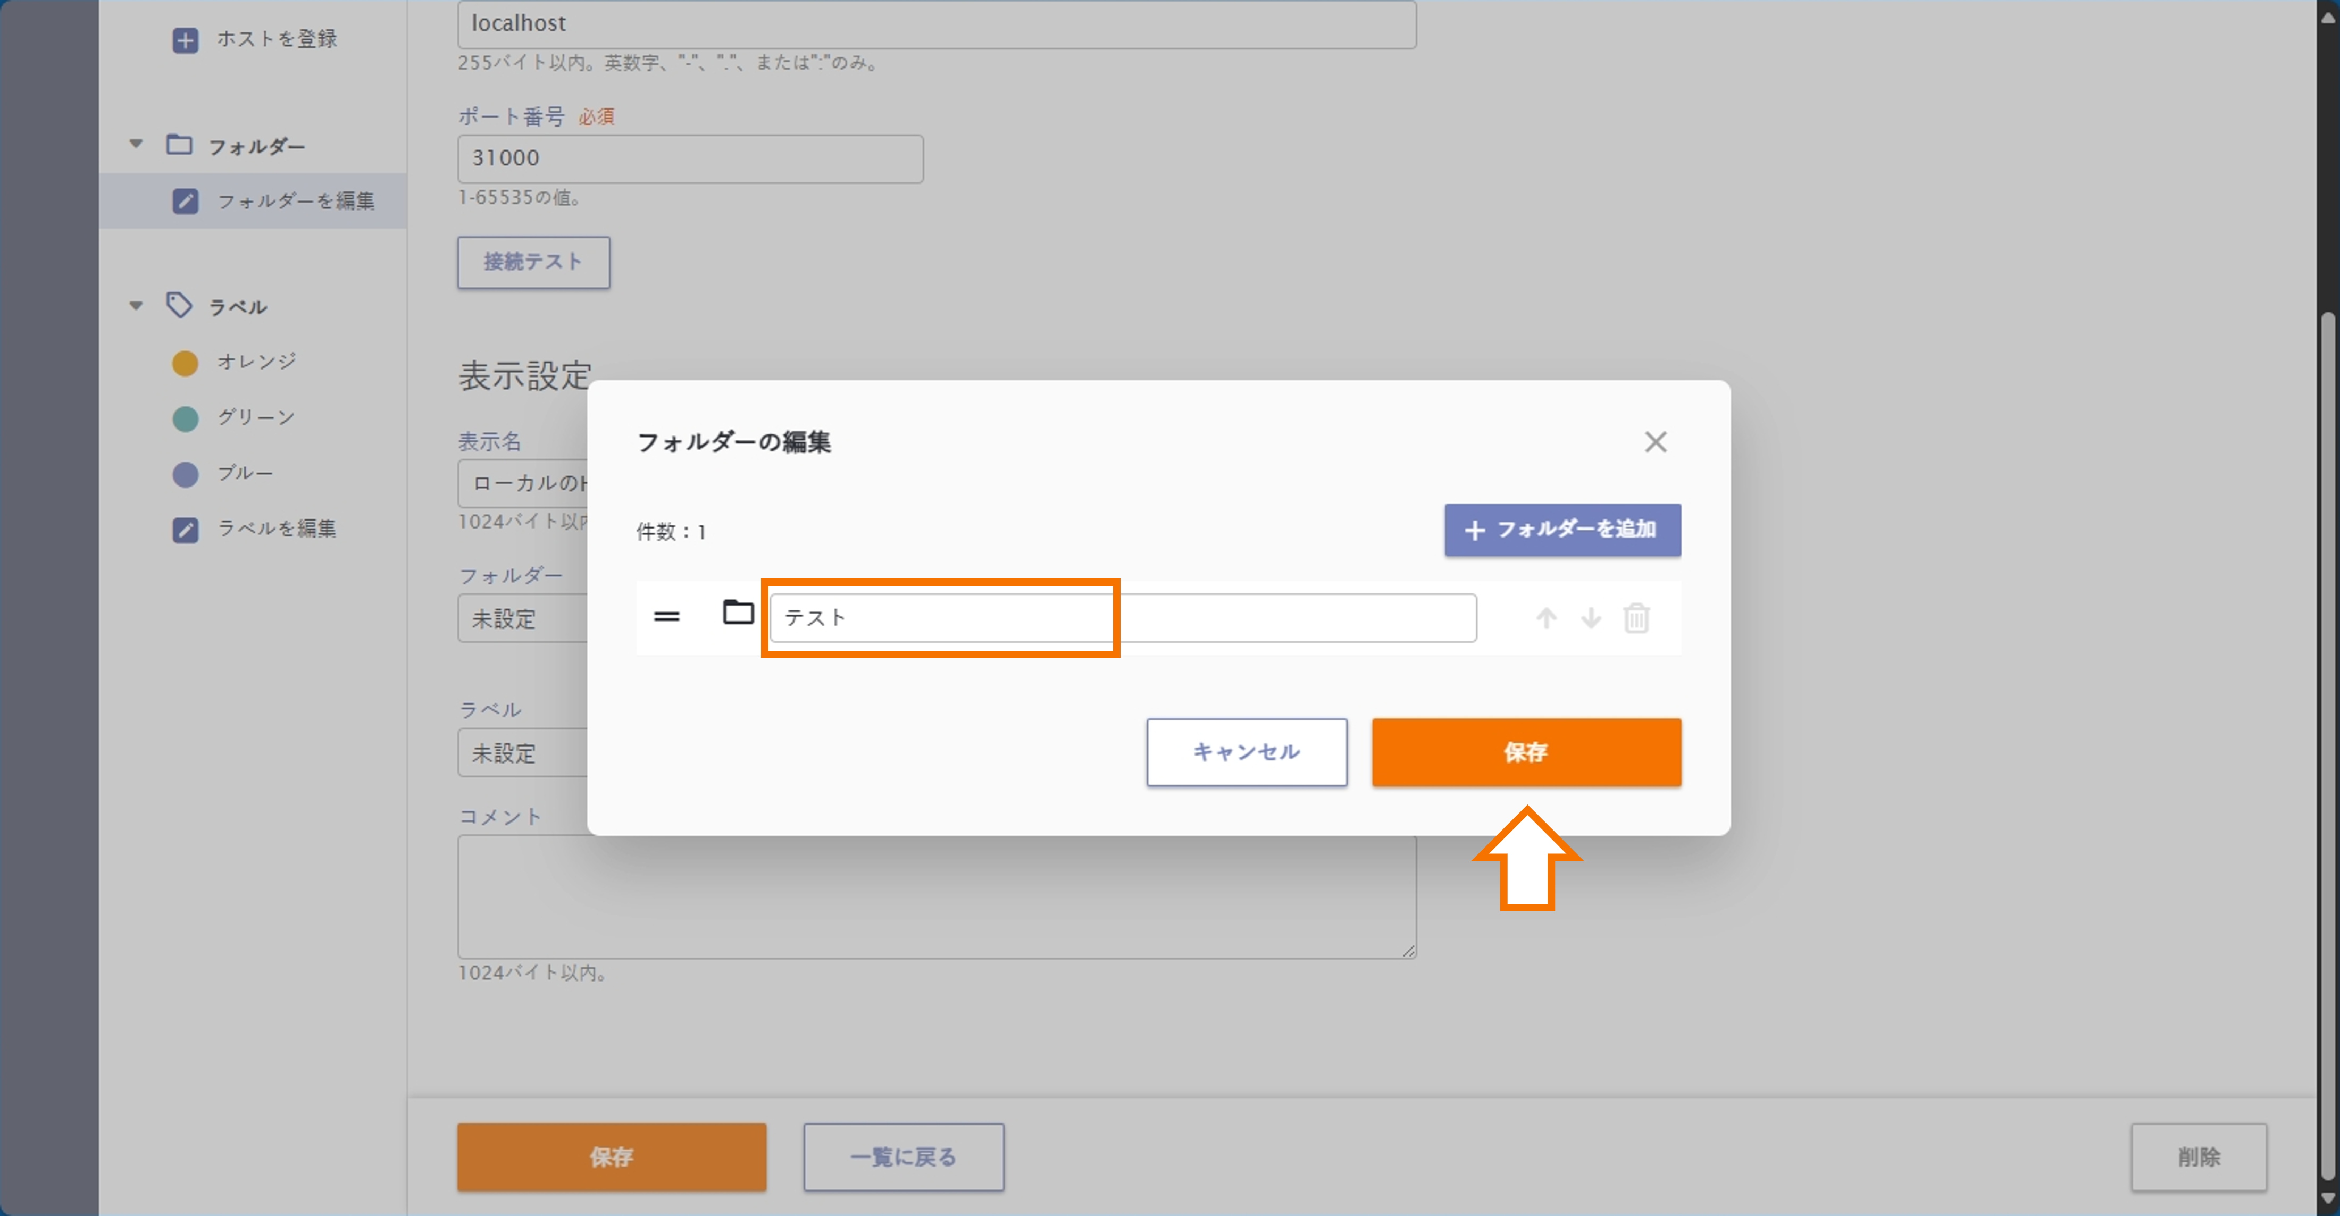Collapse the ラベル sidebar section

pyautogui.click(x=136, y=304)
